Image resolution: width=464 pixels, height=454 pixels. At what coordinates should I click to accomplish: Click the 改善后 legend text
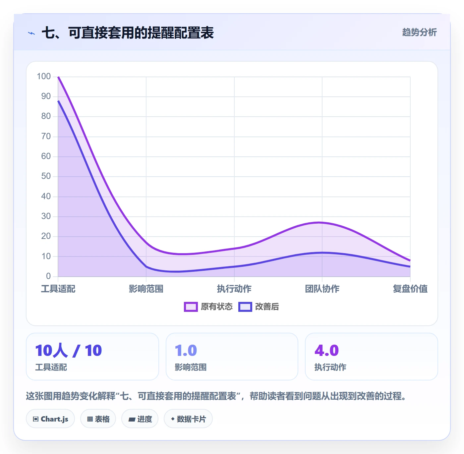267,307
